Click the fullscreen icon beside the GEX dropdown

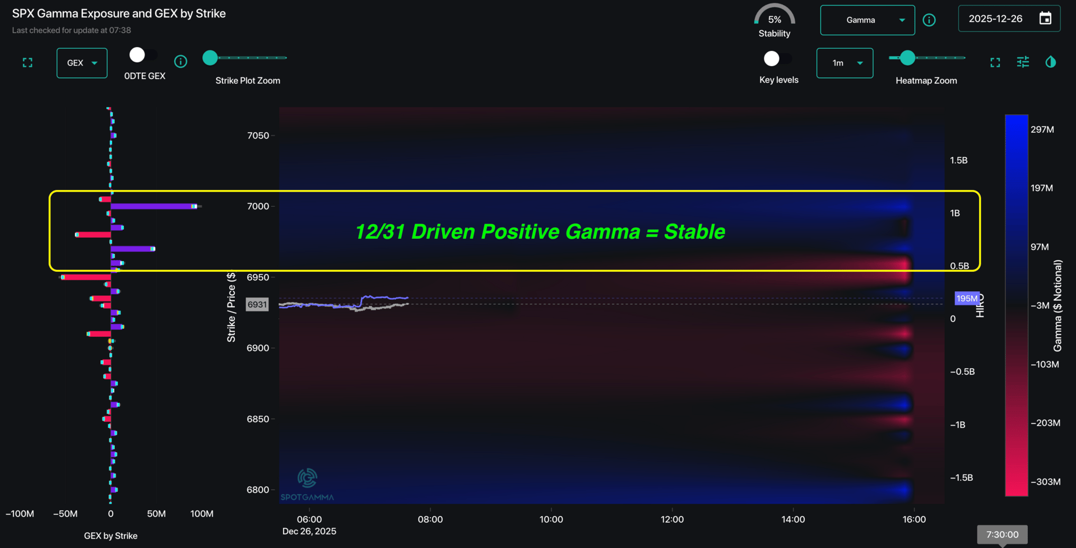click(27, 63)
